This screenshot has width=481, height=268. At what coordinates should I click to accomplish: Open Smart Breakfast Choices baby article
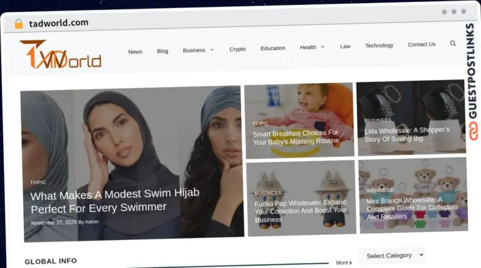coord(296,137)
